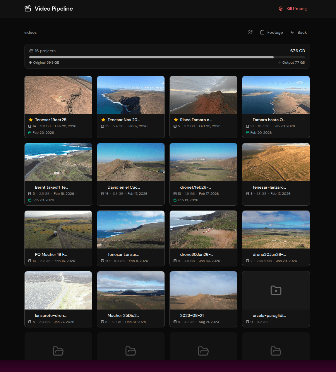Toggle the star on Famara hasta project

tap(248, 120)
